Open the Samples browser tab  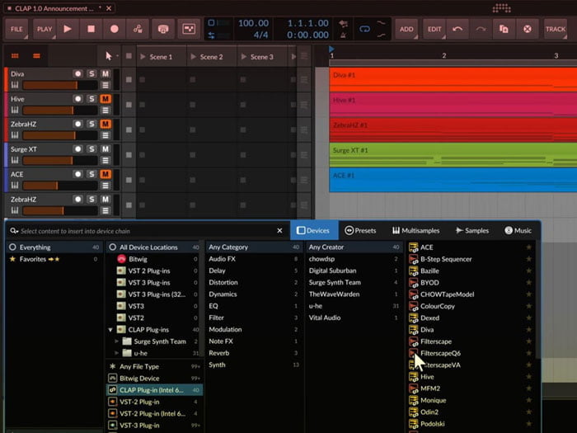[472, 230]
